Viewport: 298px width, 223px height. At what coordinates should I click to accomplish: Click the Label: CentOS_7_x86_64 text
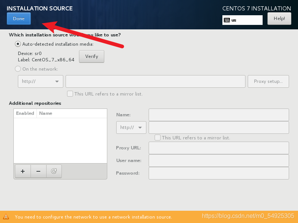click(46, 60)
